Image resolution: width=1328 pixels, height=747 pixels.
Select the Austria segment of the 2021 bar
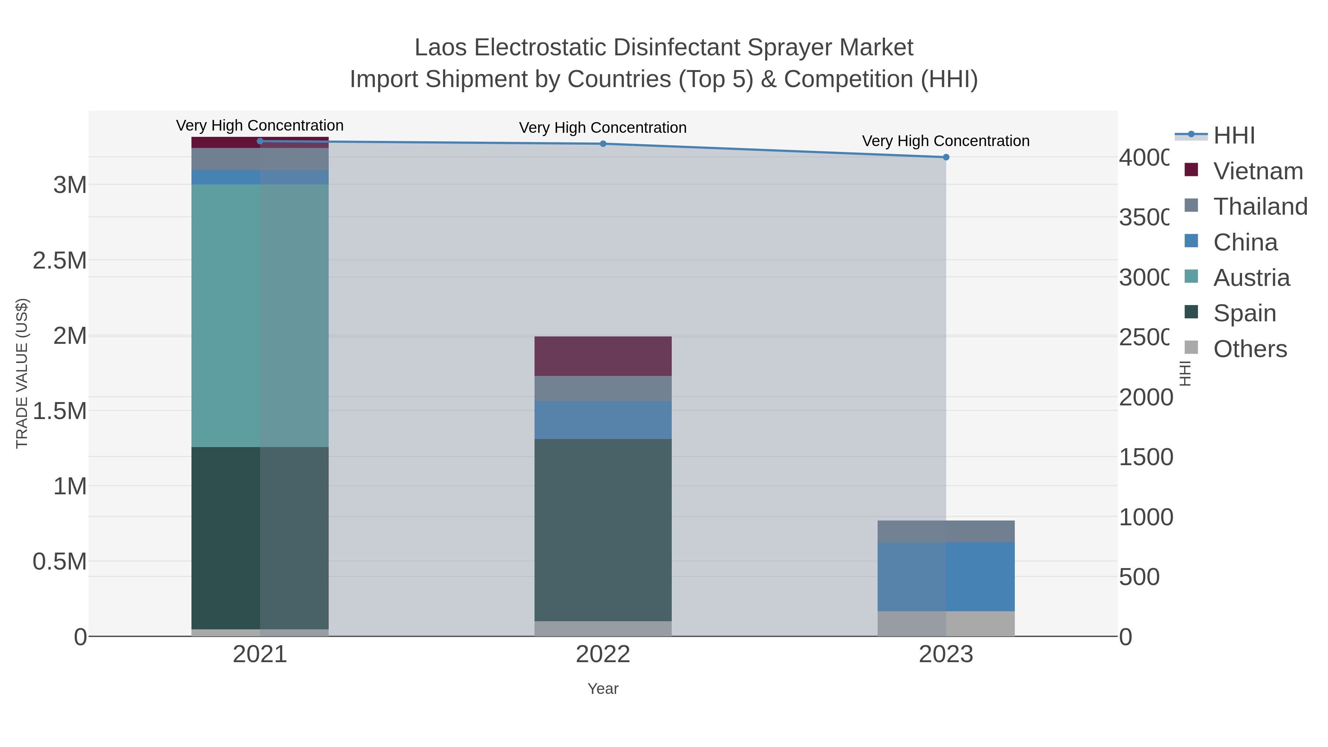pyautogui.click(x=260, y=315)
